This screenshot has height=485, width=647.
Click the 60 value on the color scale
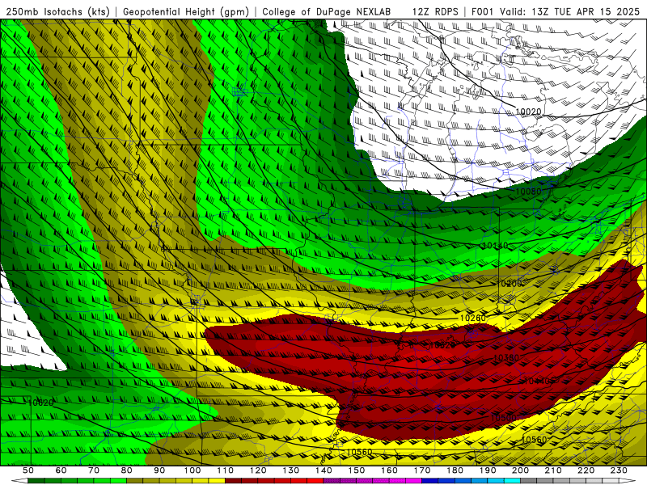(x=61, y=470)
